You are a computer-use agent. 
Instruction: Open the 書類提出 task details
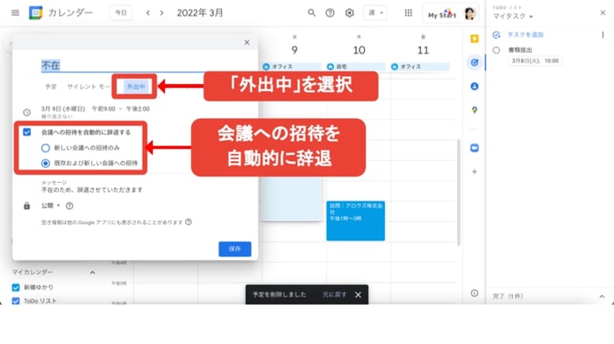click(520, 50)
